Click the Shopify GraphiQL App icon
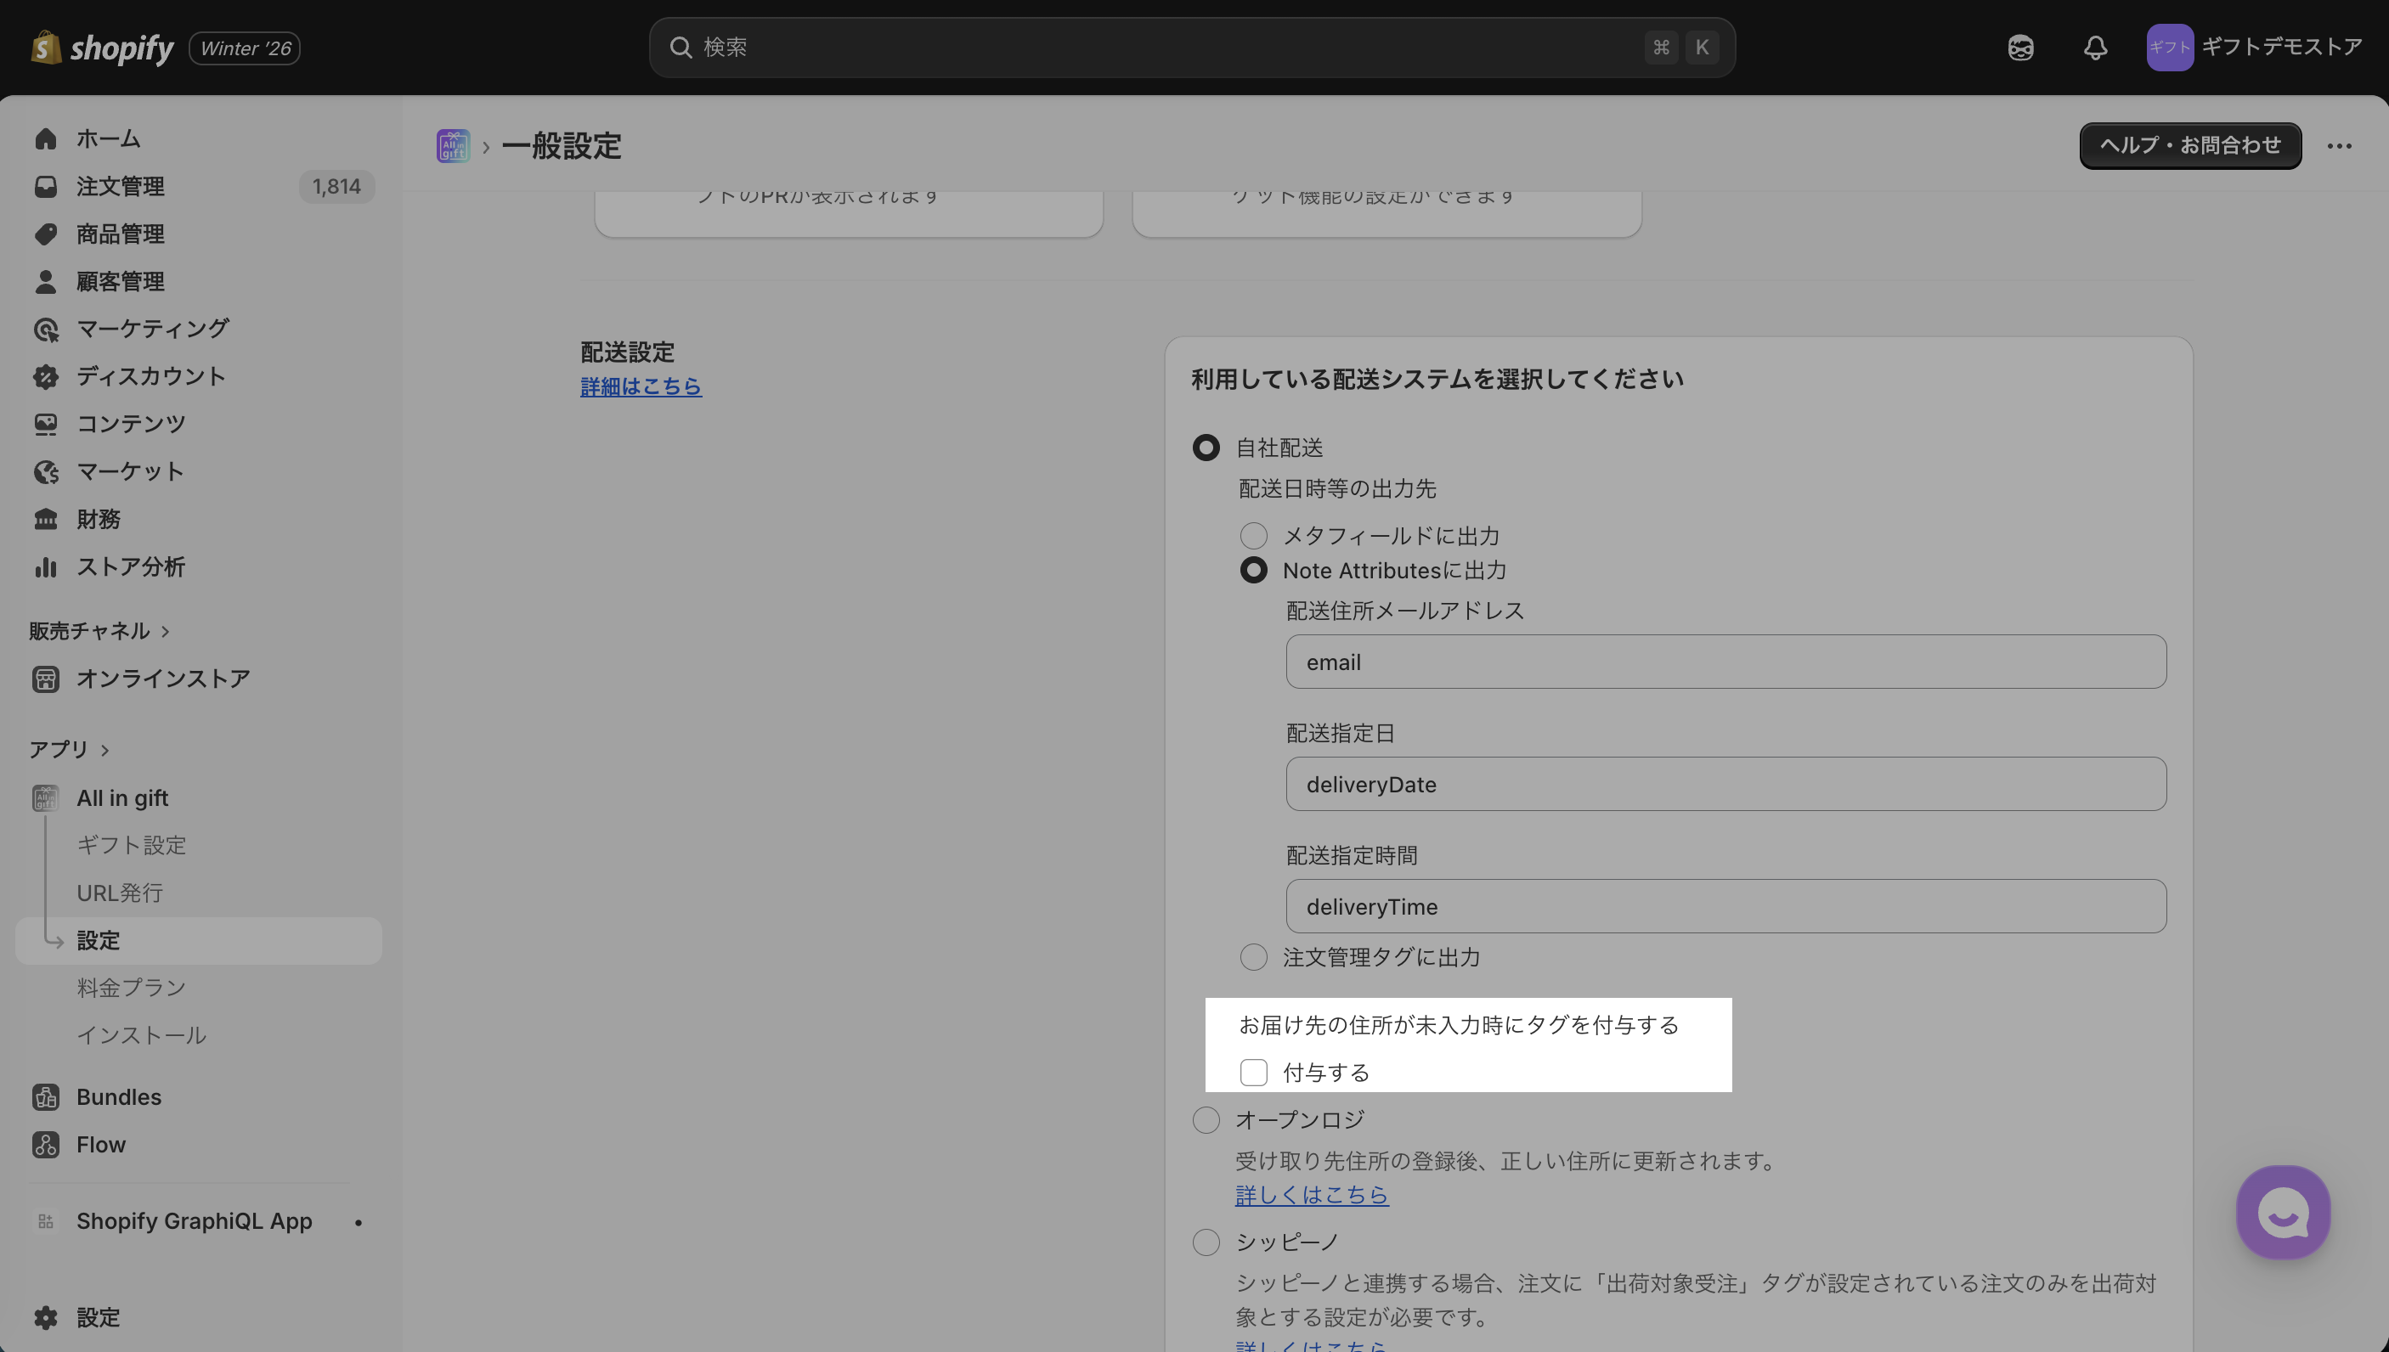The image size is (2389, 1352). point(46,1221)
